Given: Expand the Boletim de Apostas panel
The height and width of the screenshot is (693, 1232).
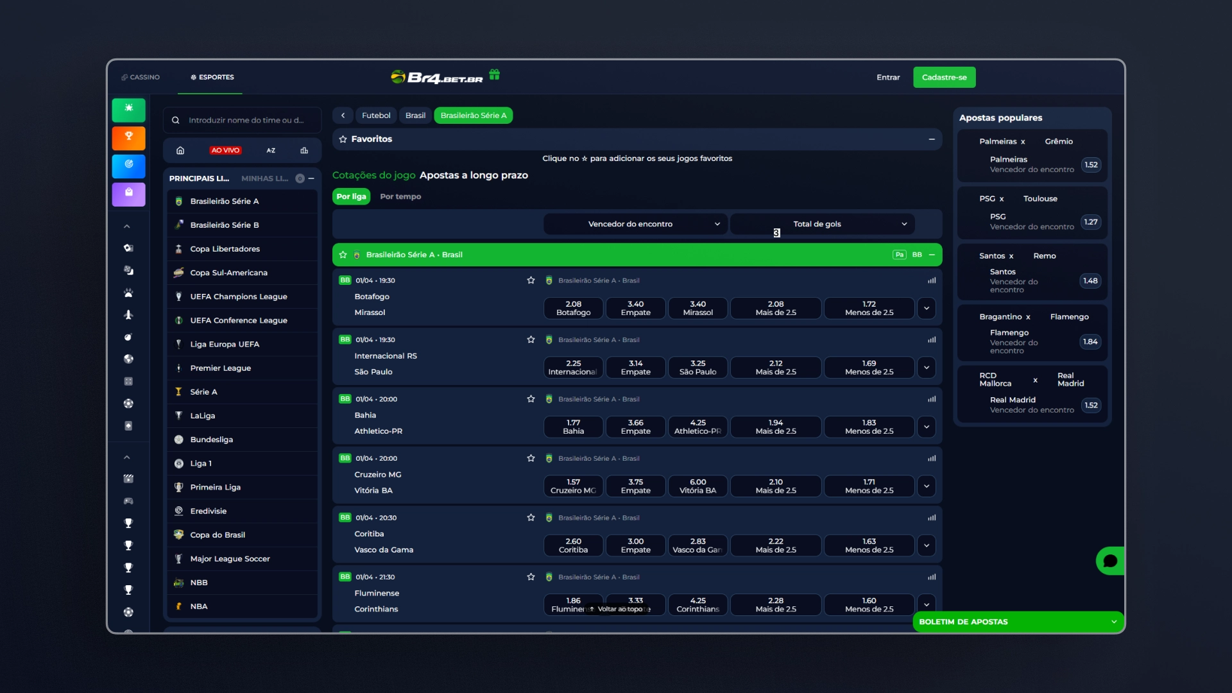Looking at the screenshot, I should click(1018, 622).
